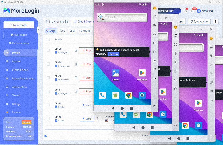Open the Camera app on front phone

point(142,95)
